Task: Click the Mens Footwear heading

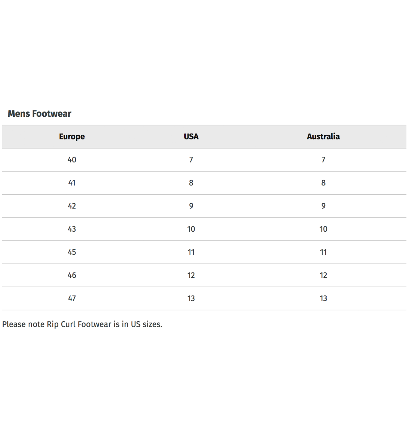Action: pyautogui.click(x=40, y=114)
